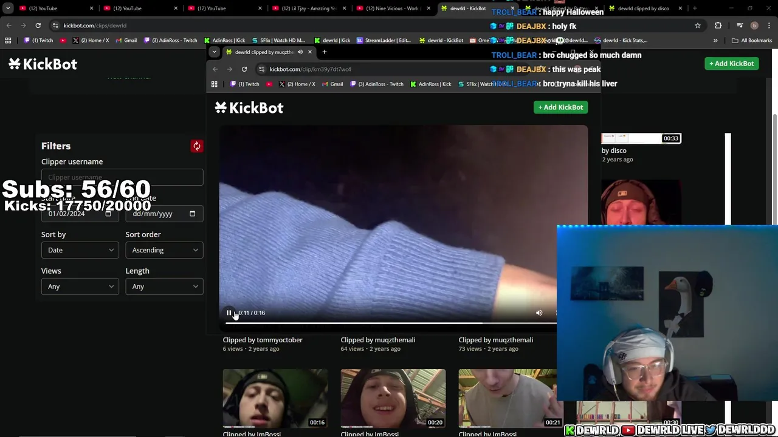The image size is (778, 437).
Task: Go back in the back browser window
Action: coord(9,25)
